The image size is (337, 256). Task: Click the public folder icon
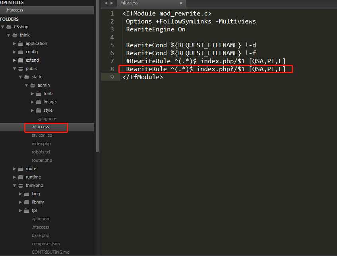pyautogui.click(x=21, y=69)
